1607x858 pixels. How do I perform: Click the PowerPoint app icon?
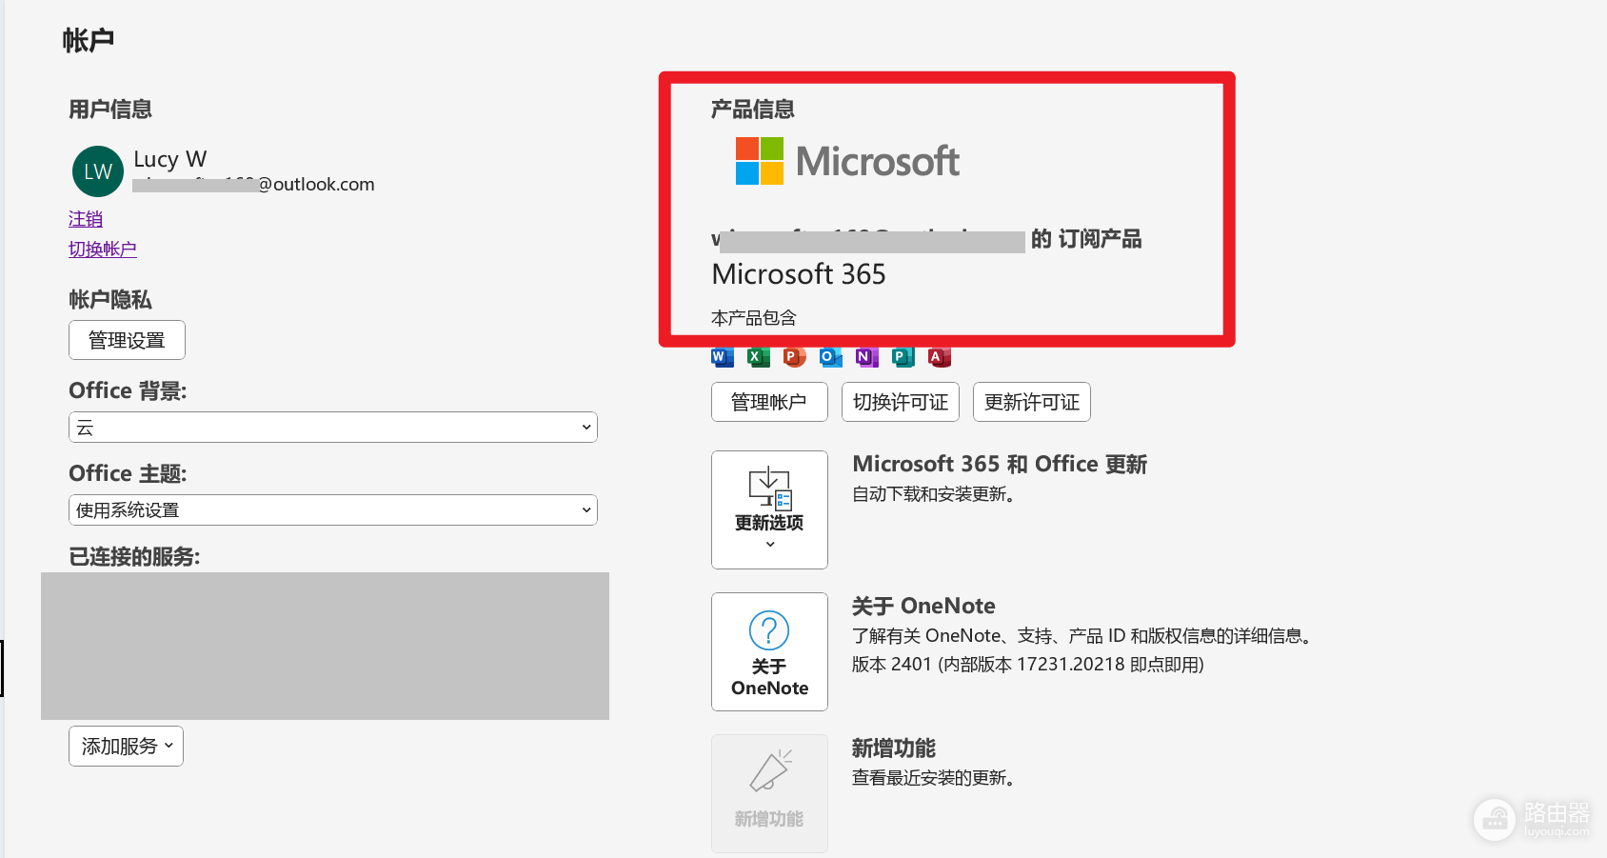tap(794, 357)
